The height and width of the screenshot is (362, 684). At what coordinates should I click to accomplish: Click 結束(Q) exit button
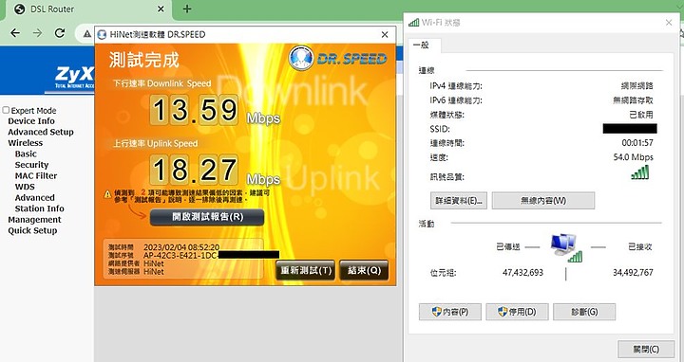pos(364,270)
